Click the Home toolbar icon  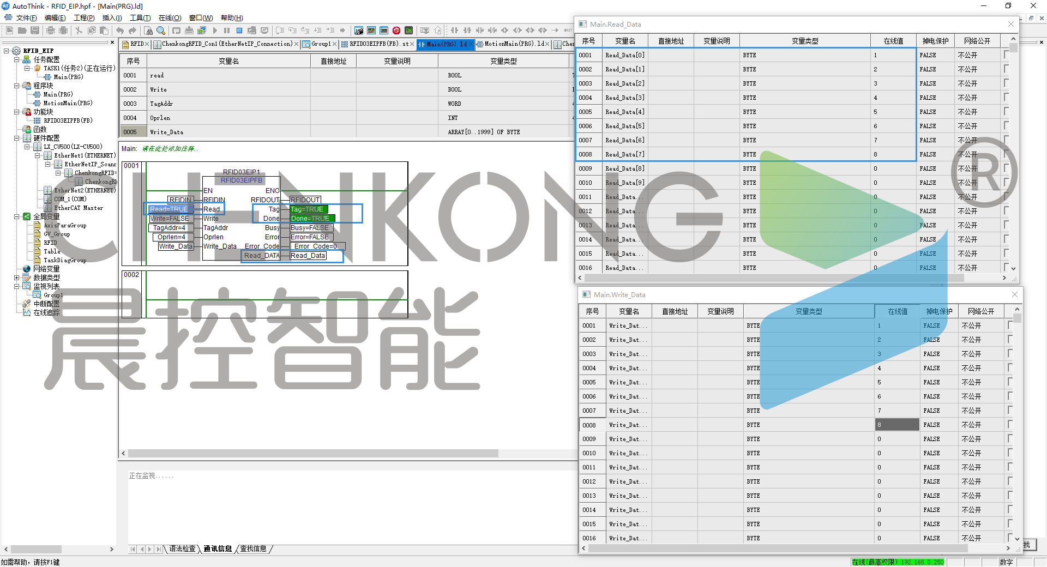coord(438,31)
